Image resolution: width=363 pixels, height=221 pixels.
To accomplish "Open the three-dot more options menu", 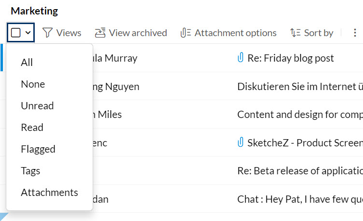I will click(355, 33).
